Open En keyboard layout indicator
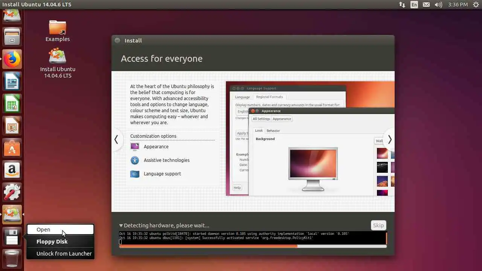This screenshot has height=271, width=482. click(x=414, y=5)
